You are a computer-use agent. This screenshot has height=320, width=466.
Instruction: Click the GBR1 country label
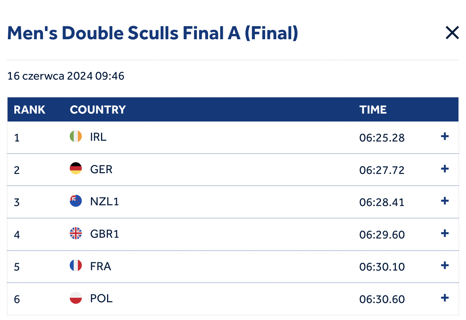point(104,234)
